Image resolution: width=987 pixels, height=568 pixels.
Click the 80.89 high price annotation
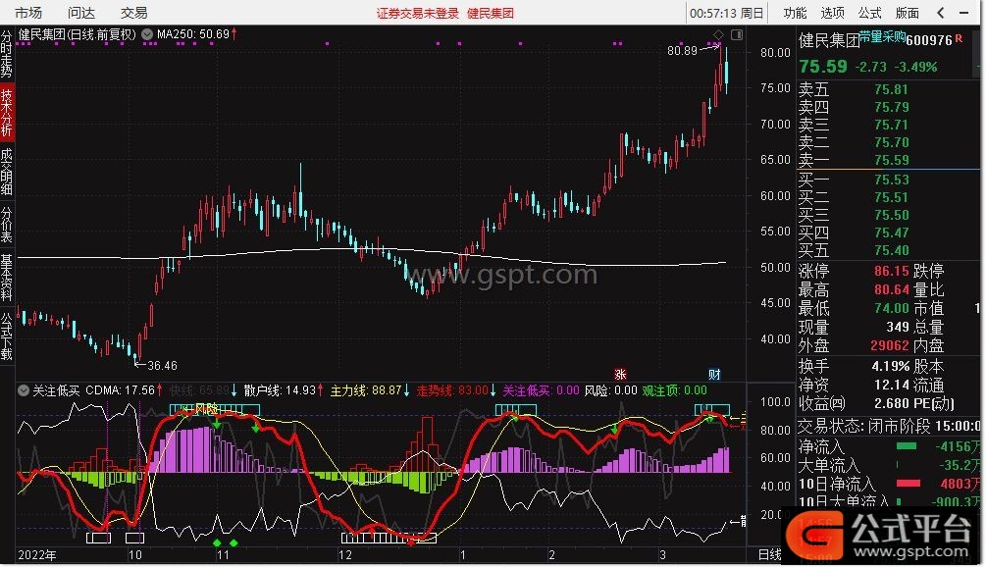(682, 50)
